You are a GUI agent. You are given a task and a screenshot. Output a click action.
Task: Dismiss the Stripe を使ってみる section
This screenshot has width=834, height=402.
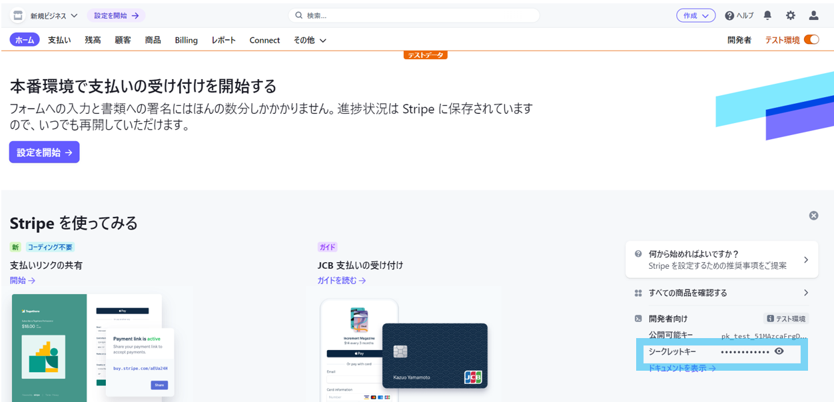(x=813, y=216)
